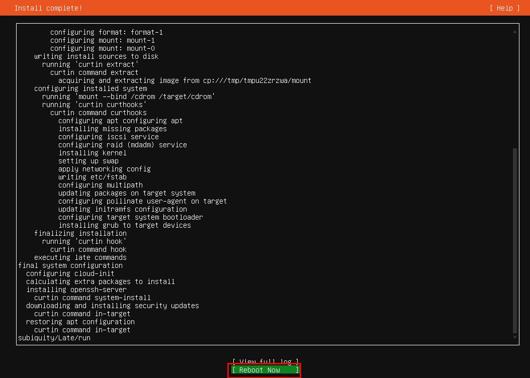Select log line 'curtin command curthooks'
The image size is (530, 378).
tap(99, 113)
